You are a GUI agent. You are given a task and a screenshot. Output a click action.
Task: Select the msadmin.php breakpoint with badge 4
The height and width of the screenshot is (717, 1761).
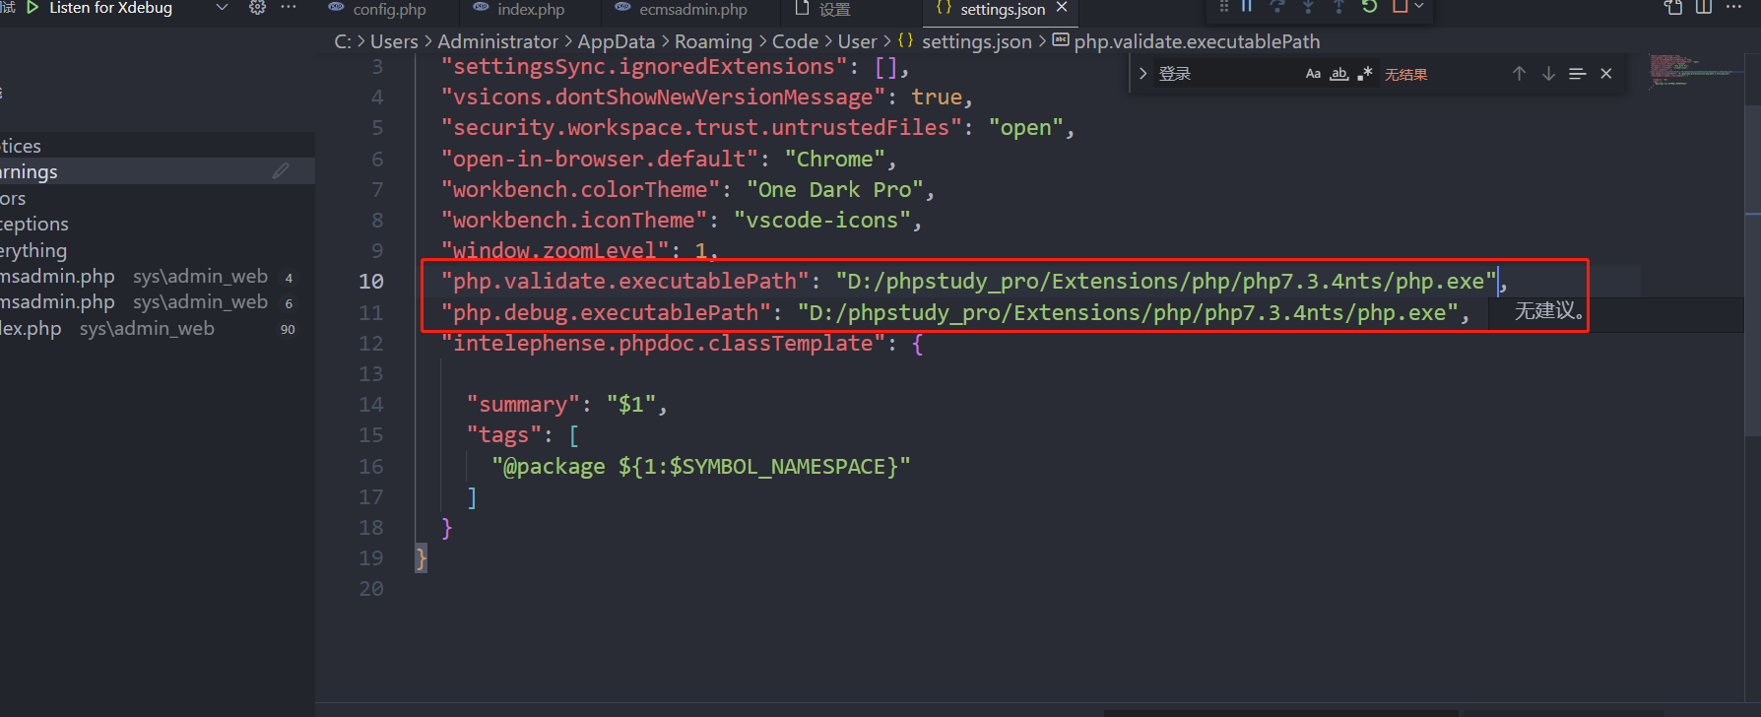pyautogui.click(x=158, y=277)
